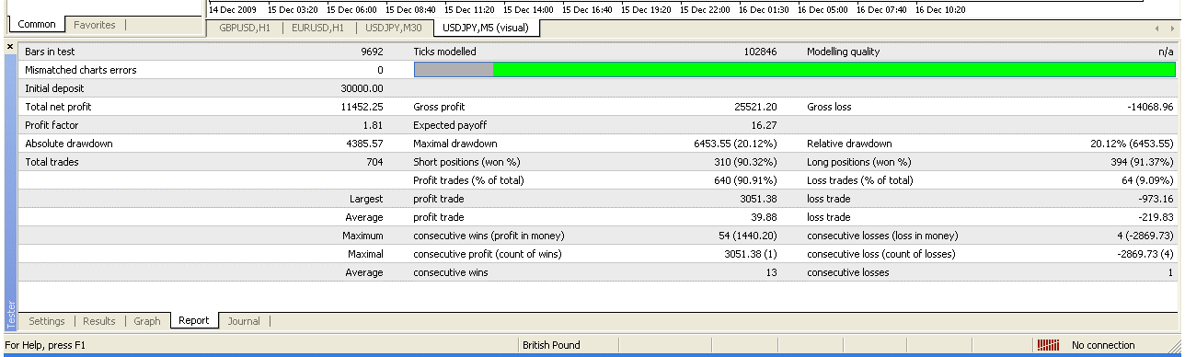
Task: Click Average loss trade value -219.83
Action: 1156,217
